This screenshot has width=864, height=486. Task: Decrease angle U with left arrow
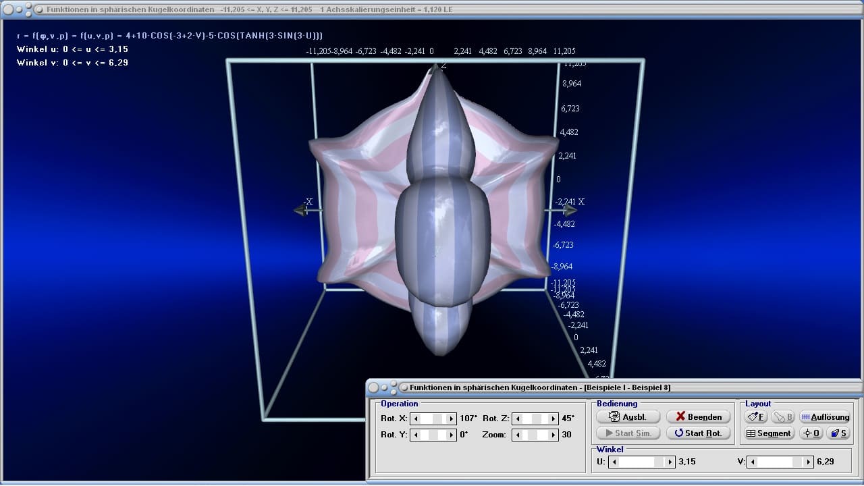point(613,462)
